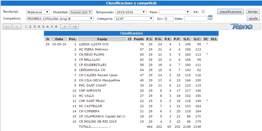Open the Territorial dropdown
This screenshot has height=131, width=262.
point(38,12)
